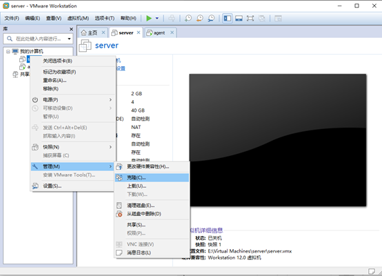Viewport: 382px width, 276px height.
Task: Take a snapshot using the toolbar clock icon
Action: (x=188, y=19)
